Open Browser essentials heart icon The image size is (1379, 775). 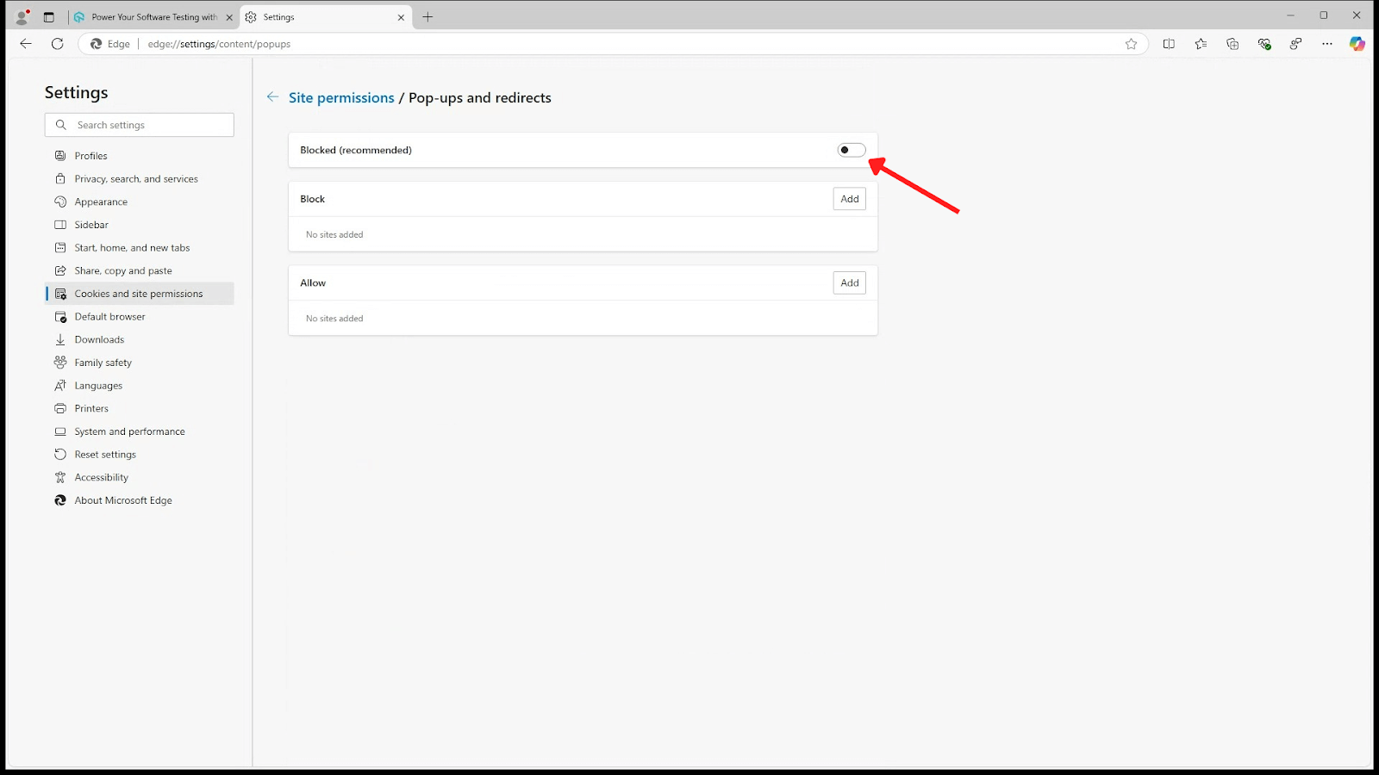pos(1264,44)
